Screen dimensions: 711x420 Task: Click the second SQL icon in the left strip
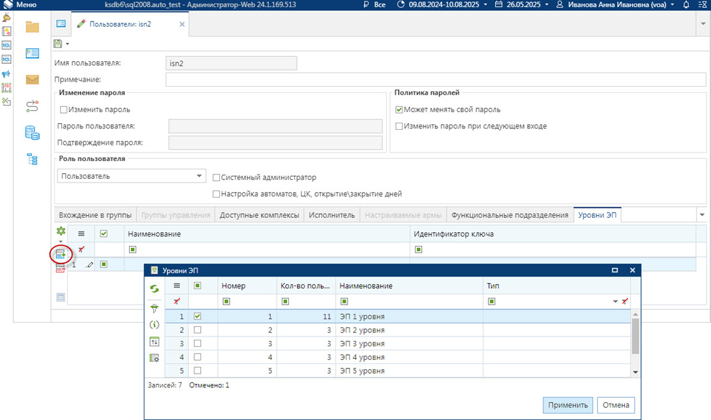coord(7,59)
